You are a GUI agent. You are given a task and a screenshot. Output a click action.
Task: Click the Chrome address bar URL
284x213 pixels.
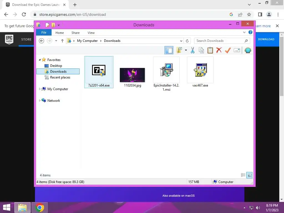[x=72, y=14]
